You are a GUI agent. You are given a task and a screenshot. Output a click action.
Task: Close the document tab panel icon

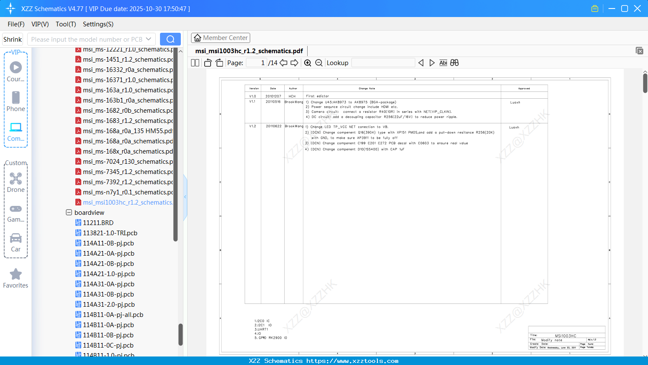[639, 51]
